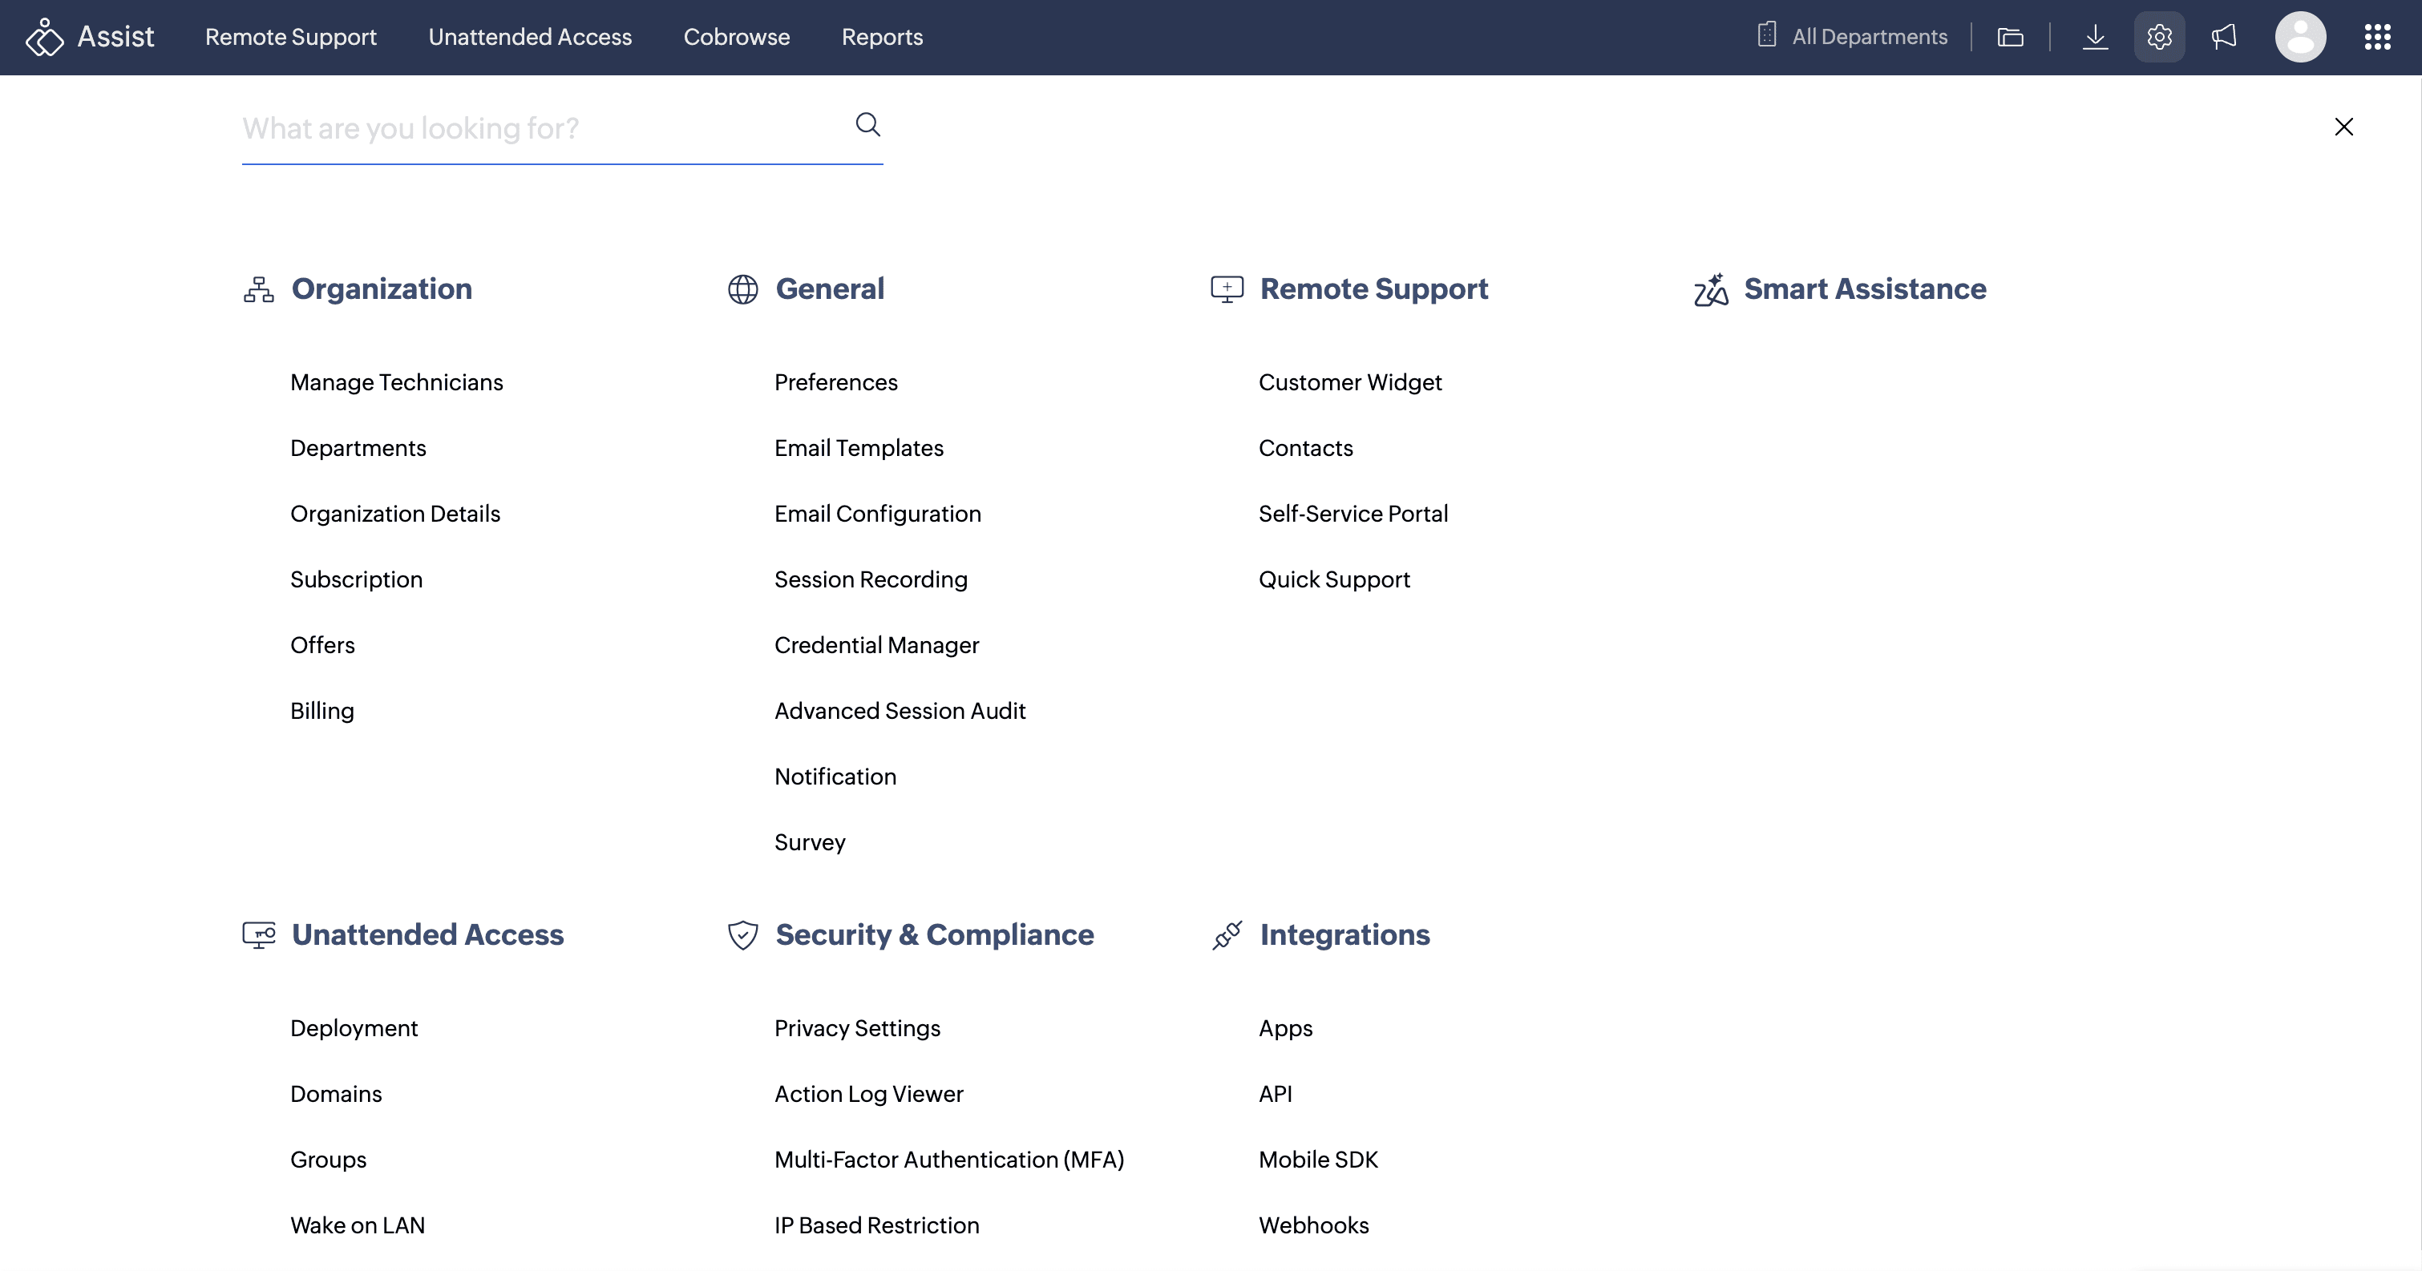This screenshot has width=2422, height=1271.
Task: Open Email Templates
Action: [x=859, y=449]
